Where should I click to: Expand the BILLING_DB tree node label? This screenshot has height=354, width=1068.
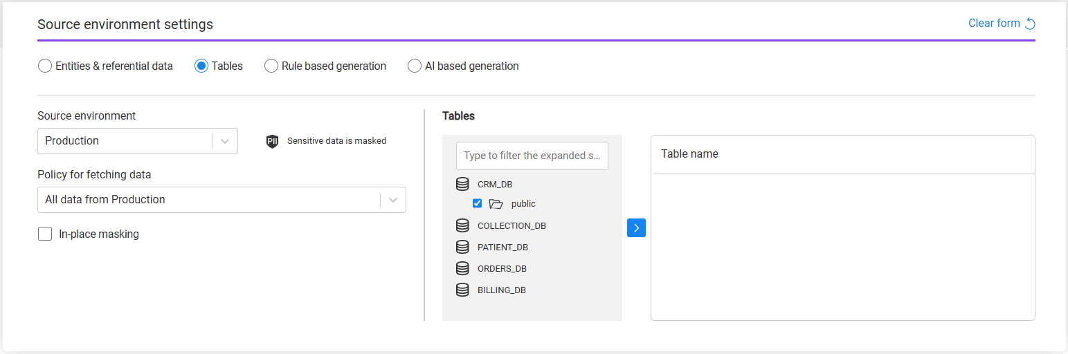point(501,290)
